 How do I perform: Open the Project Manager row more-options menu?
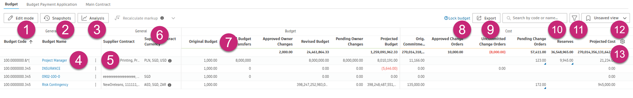coord(95,60)
